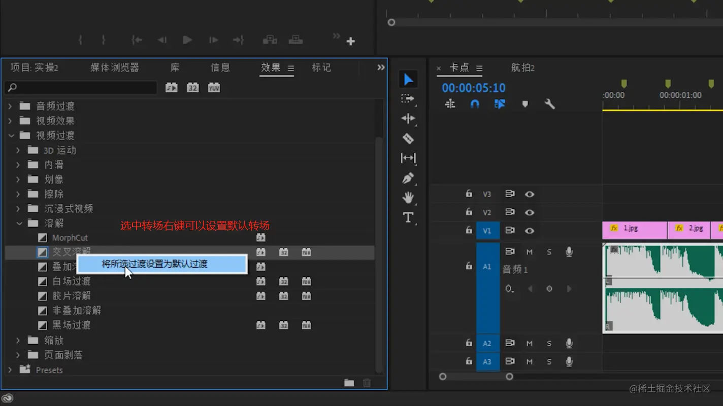Select the 1.jpg clip on V1
The width and height of the screenshot is (723, 406).
pyautogui.click(x=635, y=231)
